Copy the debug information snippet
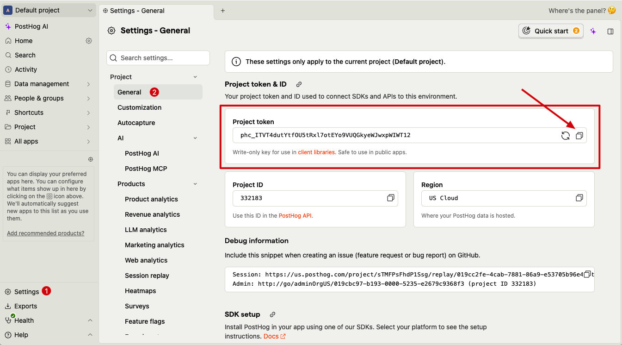Viewport: 622px width, 345px height. click(x=587, y=274)
